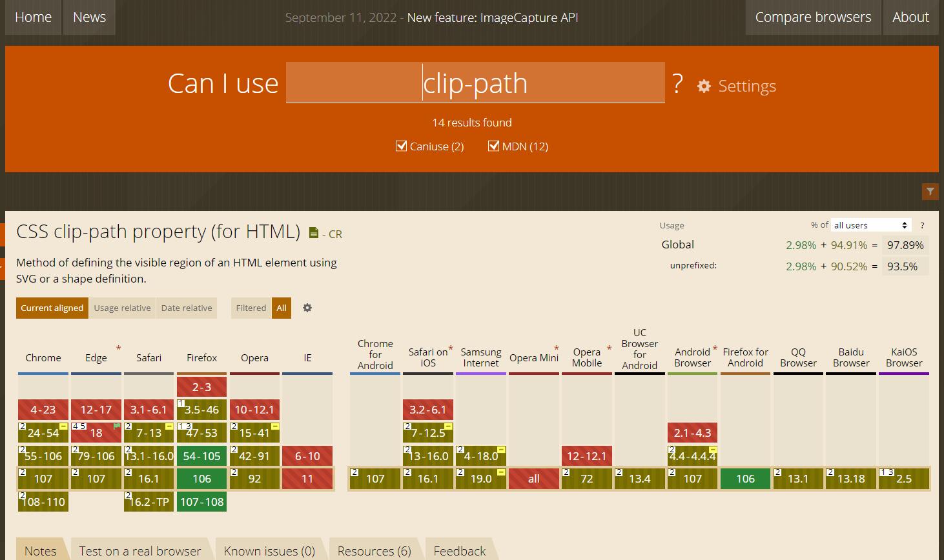Click the global 97.89% usage total
944x560 pixels.
(x=905, y=245)
